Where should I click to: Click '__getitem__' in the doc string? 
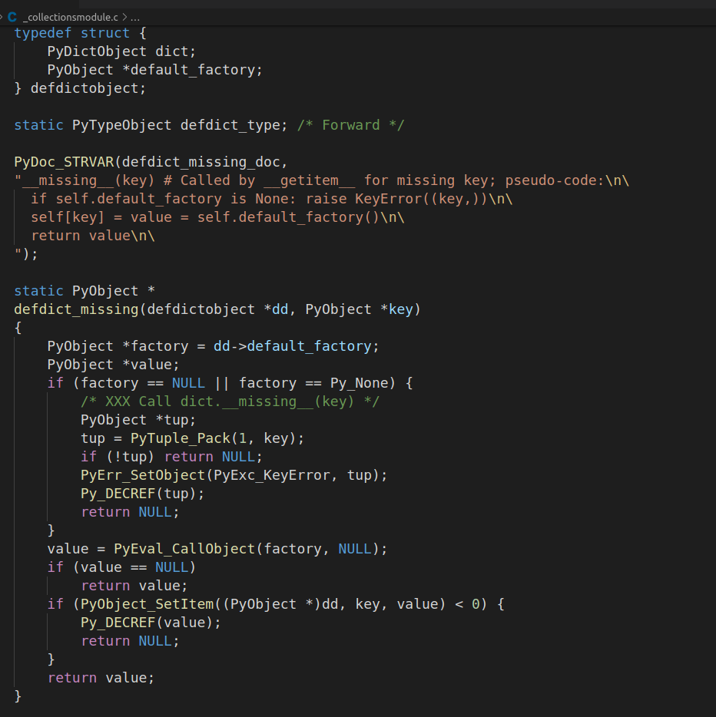[x=310, y=180]
